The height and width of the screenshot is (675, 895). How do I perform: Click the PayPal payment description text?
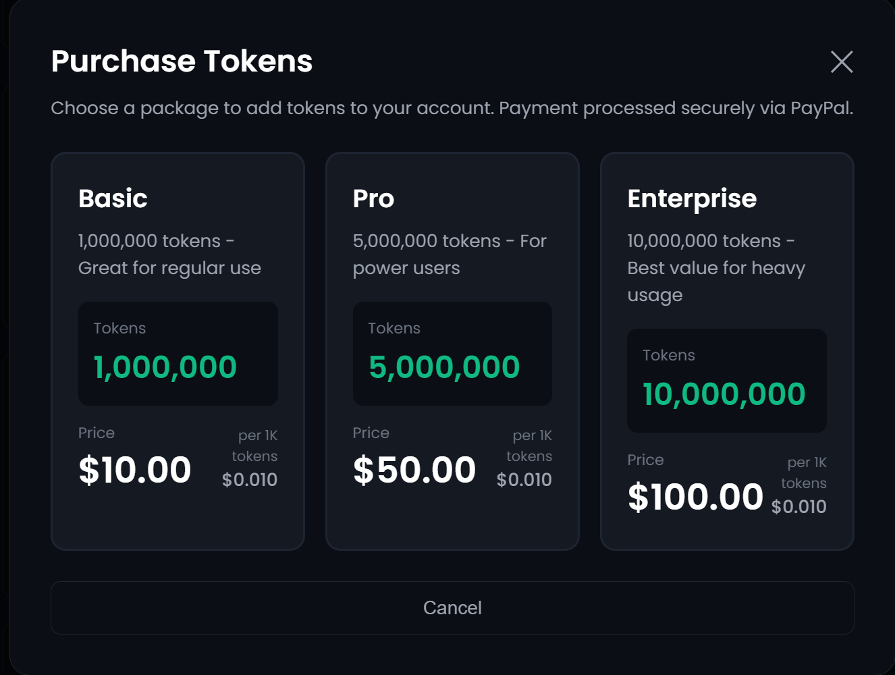452,108
